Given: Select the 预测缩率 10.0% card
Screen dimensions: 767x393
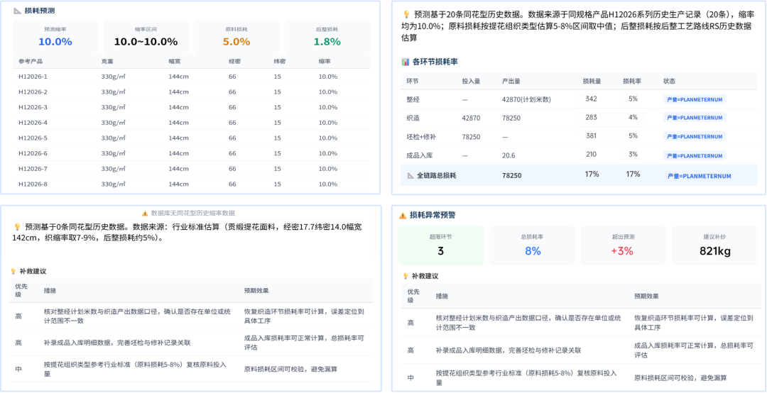Looking at the screenshot, I should point(55,37).
